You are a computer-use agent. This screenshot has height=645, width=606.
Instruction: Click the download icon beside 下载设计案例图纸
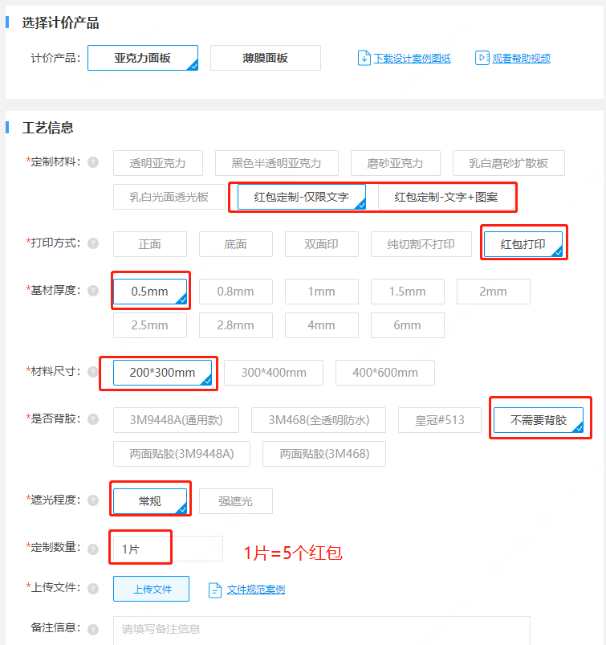pyautogui.click(x=364, y=58)
